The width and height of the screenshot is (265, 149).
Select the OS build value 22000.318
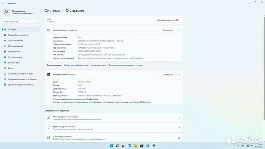82,92
